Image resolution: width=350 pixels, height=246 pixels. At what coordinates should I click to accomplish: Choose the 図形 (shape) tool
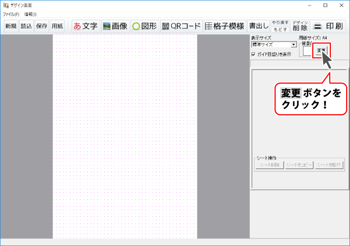tap(145, 26)
